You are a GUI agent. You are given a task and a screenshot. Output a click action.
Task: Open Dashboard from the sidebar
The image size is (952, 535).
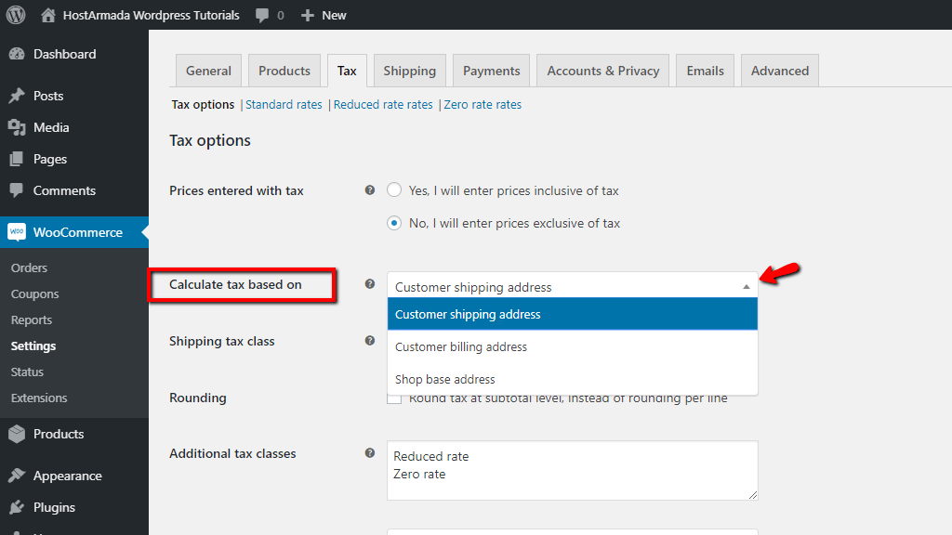64,54
